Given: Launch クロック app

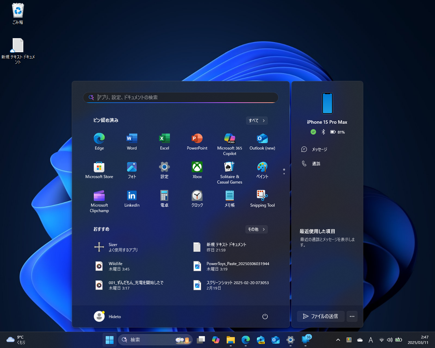Looking at the screenshot, I should click(x=197, y=198).
